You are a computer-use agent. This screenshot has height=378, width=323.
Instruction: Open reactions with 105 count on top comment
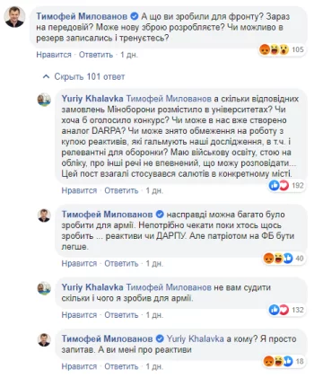tap(282, 49)
